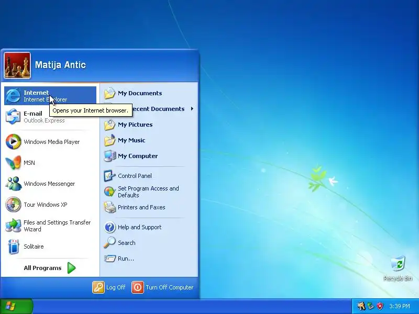The width and height of the screenshot is (419, 314).
Task: Click Set Program Access and Defaults label
Action: point(148,192)
